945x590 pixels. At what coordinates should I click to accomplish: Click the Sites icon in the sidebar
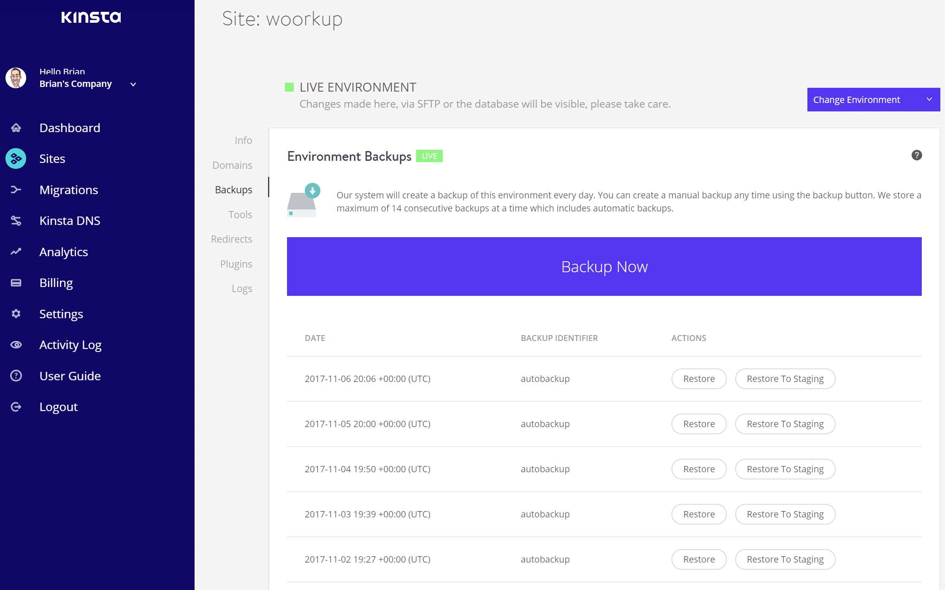tap(16, 159)
